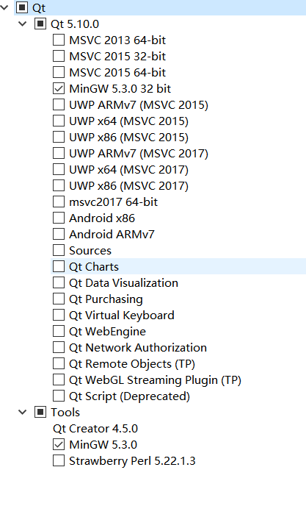Select the 'Tools' label text
The width and height of the screenshot is (306, 506).
coord(65,412)
